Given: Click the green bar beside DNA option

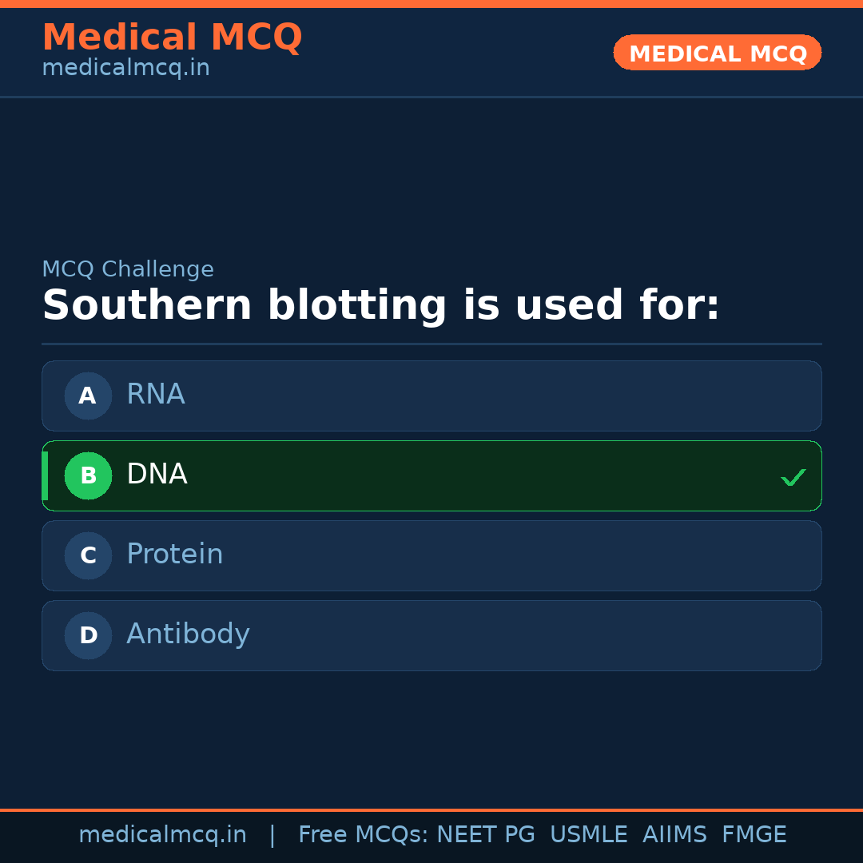Looking at the screenshot, I should 45,475.
